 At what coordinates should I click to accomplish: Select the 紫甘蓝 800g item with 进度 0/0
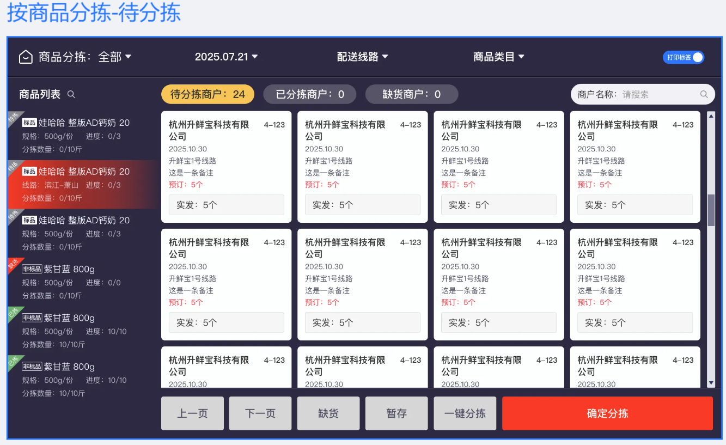pos(83,282)
